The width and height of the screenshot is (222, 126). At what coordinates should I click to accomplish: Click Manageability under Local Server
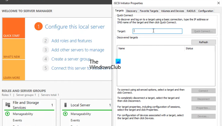[x=81, y=114]
